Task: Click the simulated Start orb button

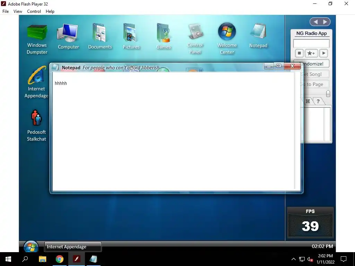Action: pos(31,247)
